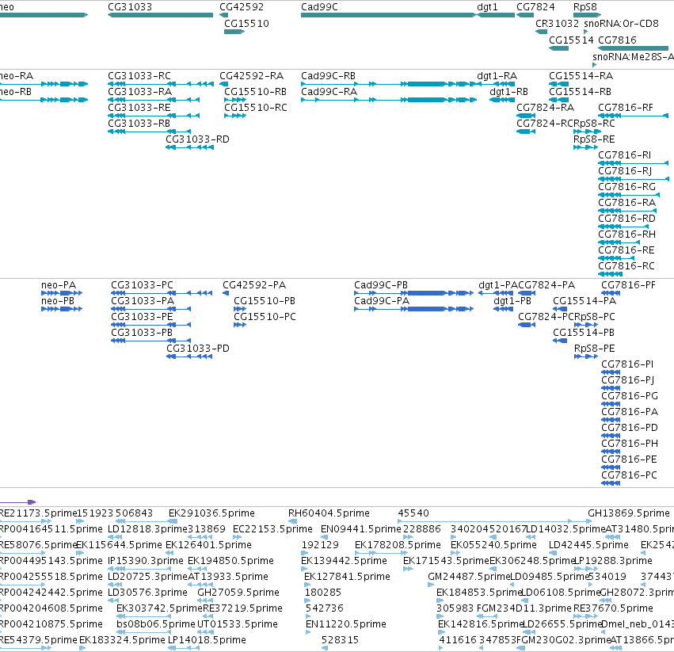Click the Cad99C-PB protein label
Image resolution: width=674 pixels, height=652 pixels.
(x=381, y=284)
